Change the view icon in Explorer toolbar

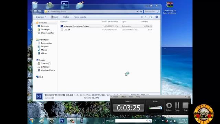point(142,17)
